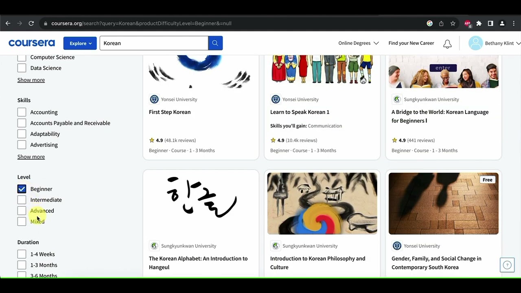Click the browser forward arrow
This screenshot has height=293, width=521.
(x=20, y=23)
